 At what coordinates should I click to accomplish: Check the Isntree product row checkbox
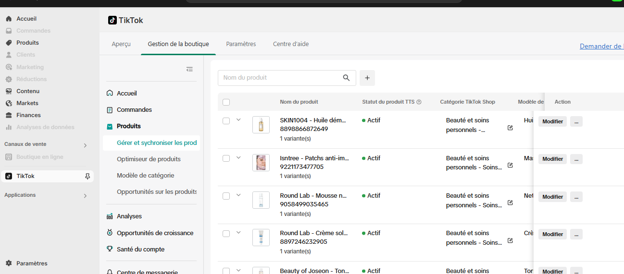(x=226, y=158)
